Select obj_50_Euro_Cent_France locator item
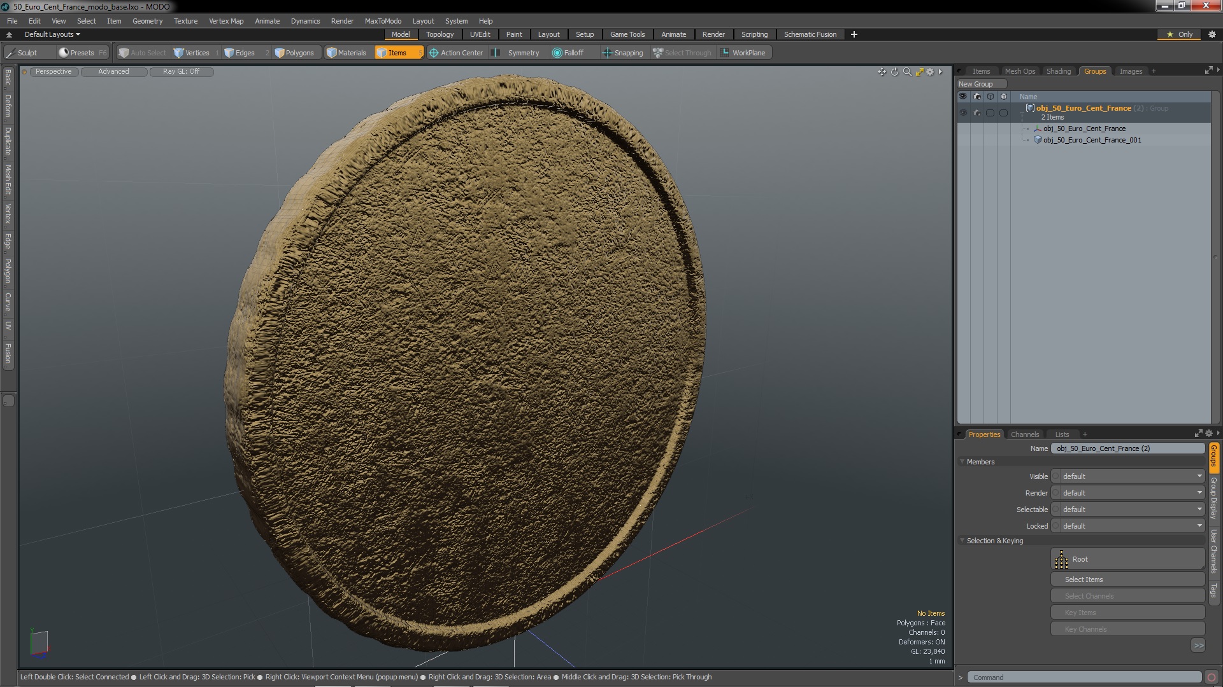This screenshot has width=1223, height=687. [x=1084, y=128]
